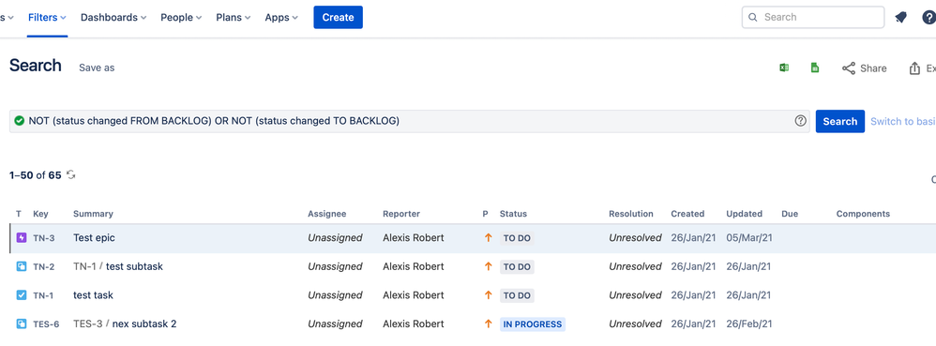This screenshot has width=936, height=346.
Task: Open the Plans menu
Action: (233, 17)
